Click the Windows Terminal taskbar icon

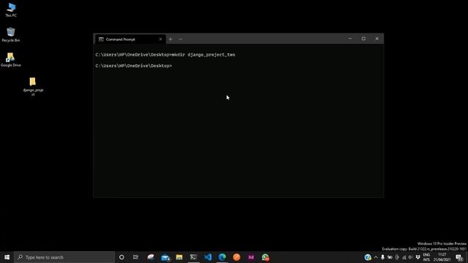tap(193, 257)
